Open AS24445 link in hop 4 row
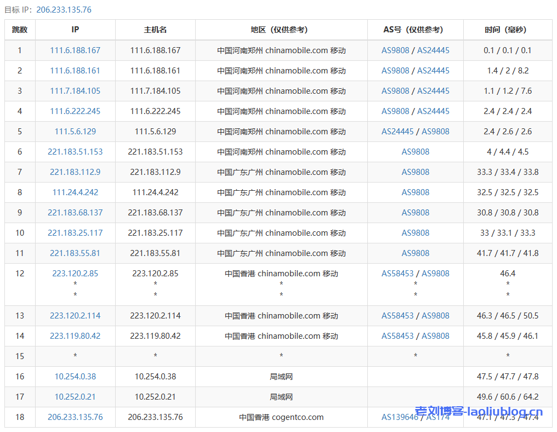 [433, 111]
